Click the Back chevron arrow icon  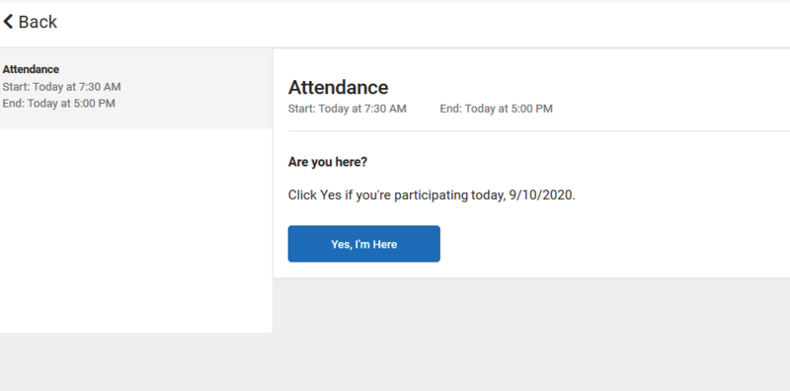[8, 21]
